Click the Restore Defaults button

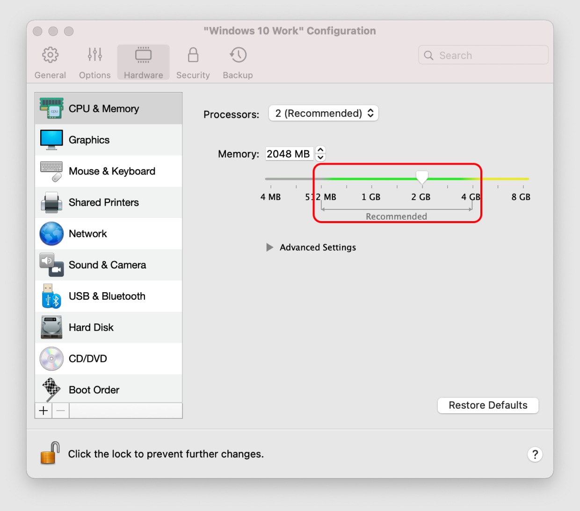pyautogui.click(x=488, y=405)
